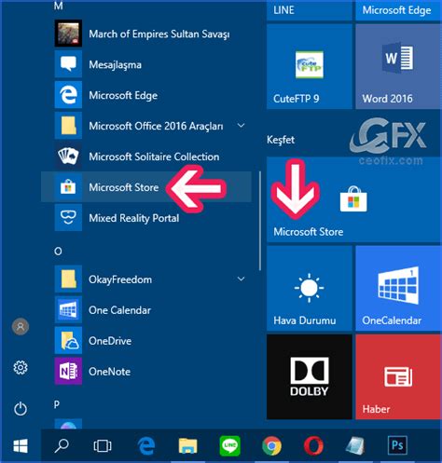Open File Explorer from the taskbar
The width and height of the screenshot is (442, 463).
(x=187, y=446)
